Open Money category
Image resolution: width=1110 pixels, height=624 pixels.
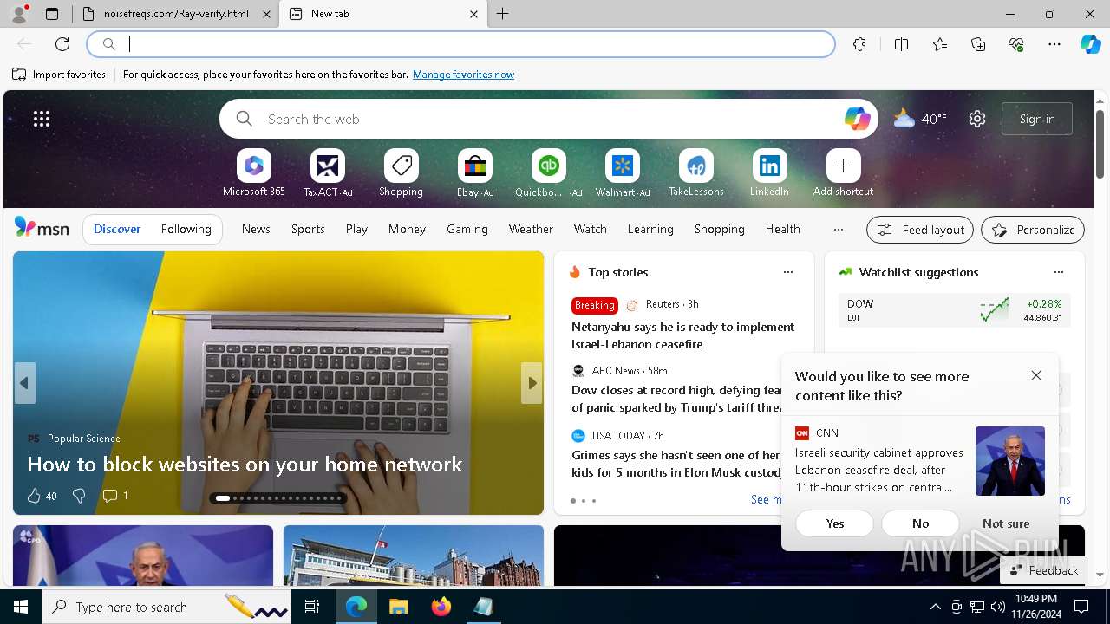click(407, 230)
